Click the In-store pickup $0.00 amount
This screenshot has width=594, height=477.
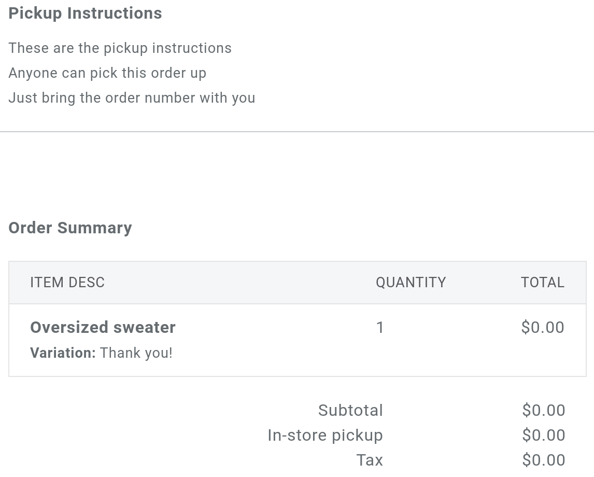[x=543, y=436]
